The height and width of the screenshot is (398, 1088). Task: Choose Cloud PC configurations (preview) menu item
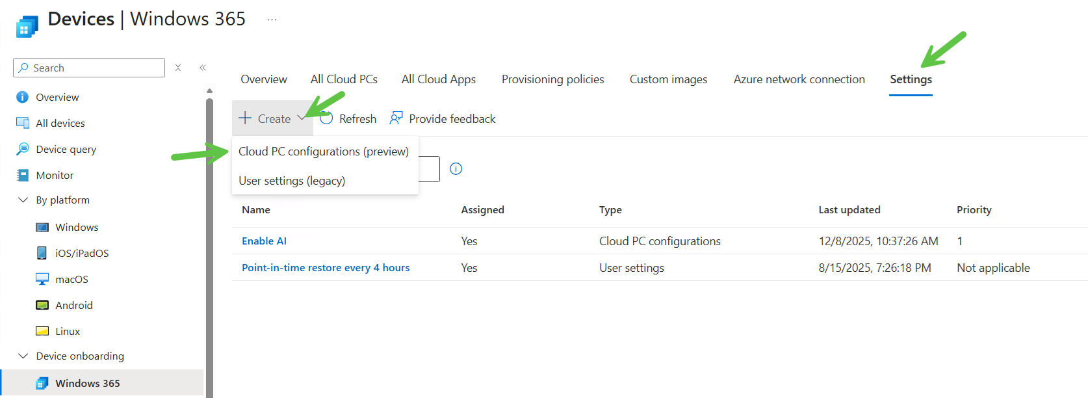325,152
